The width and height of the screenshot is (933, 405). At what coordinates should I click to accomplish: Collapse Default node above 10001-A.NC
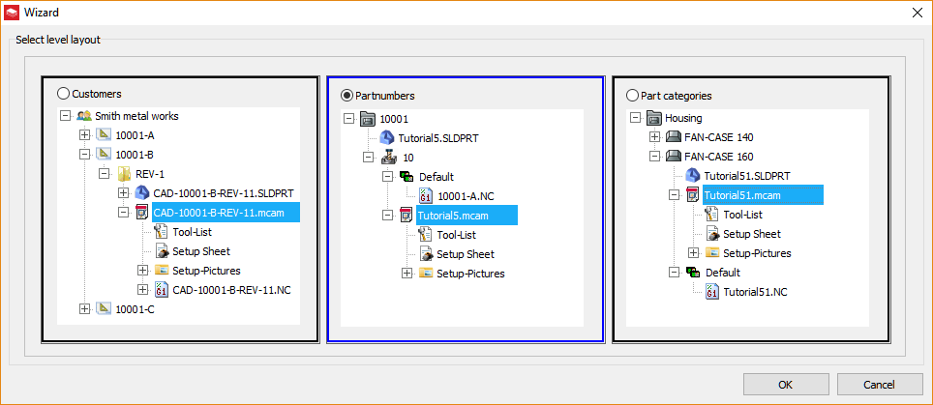tap(387, 176)
